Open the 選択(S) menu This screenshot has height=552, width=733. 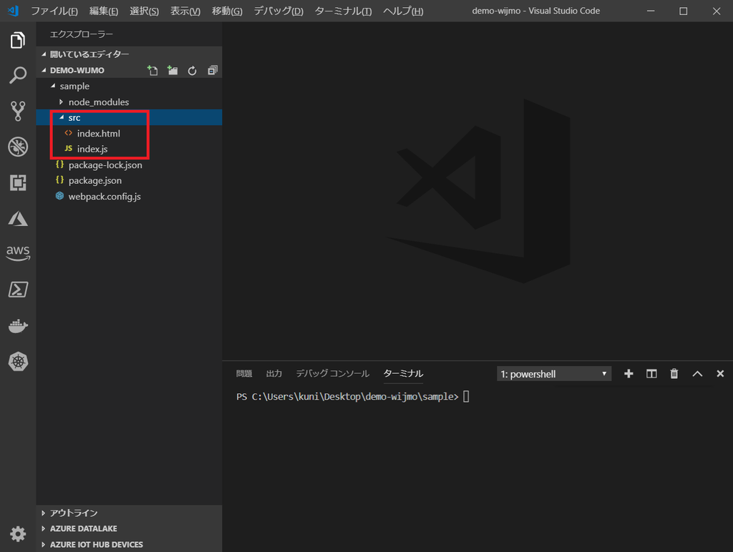pyautogui.click(x=144, y=11)
